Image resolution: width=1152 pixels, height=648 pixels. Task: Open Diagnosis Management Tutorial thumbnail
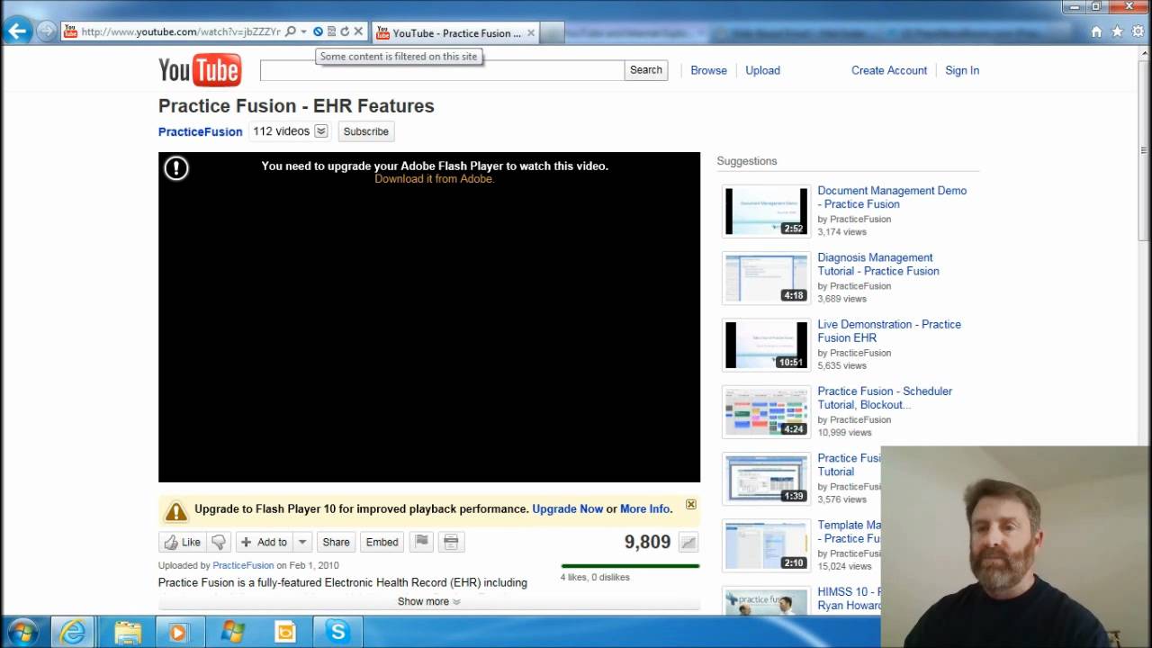(766, 277)
